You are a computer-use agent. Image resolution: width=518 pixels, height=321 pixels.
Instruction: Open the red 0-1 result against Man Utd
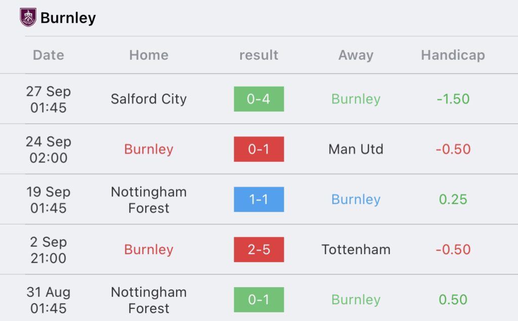(258, 149)
